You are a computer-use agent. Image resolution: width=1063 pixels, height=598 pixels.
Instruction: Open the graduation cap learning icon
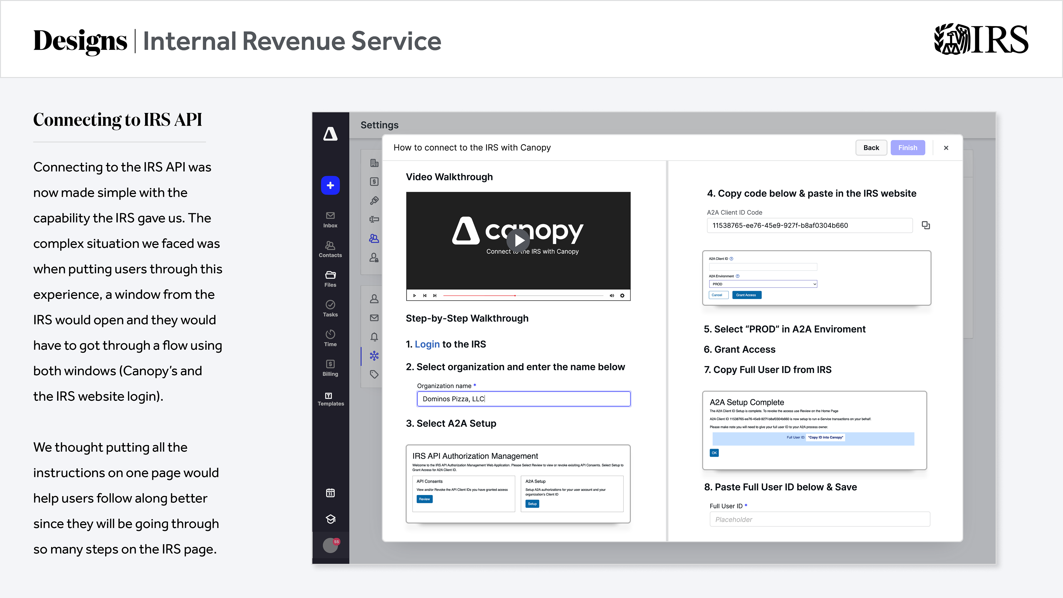pos(330,519)
